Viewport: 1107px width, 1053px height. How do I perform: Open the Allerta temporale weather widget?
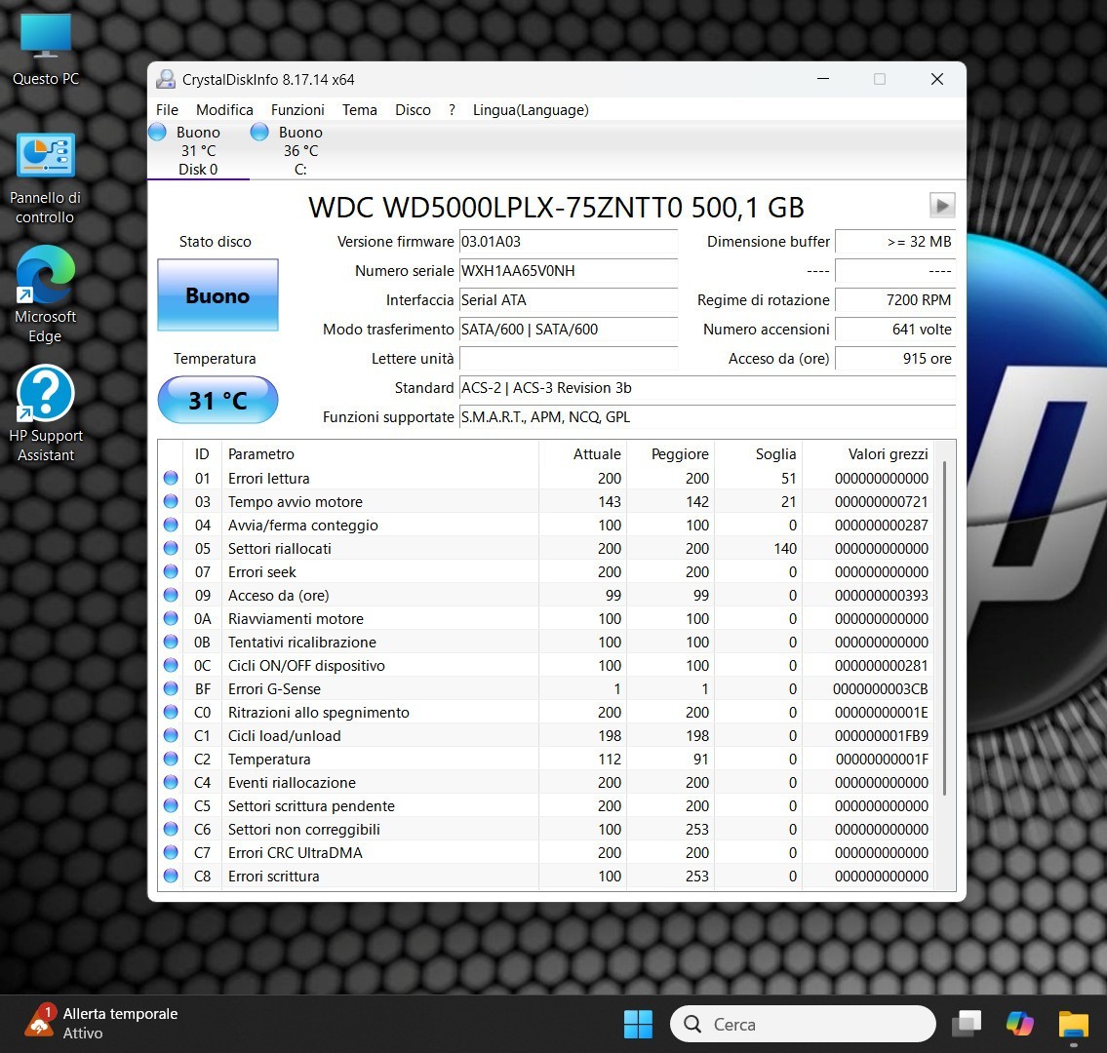100,1024
